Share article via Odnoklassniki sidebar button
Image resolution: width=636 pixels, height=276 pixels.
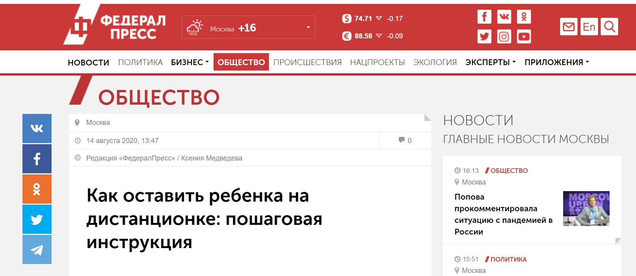click(x=37, y=189)
